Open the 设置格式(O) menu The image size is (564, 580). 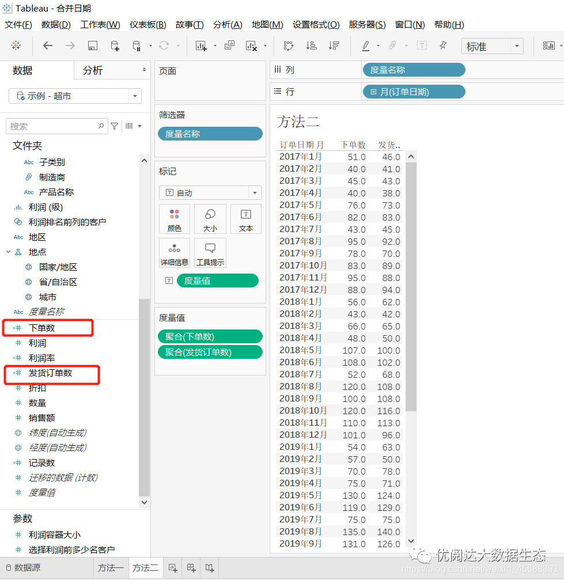[316, 25]
